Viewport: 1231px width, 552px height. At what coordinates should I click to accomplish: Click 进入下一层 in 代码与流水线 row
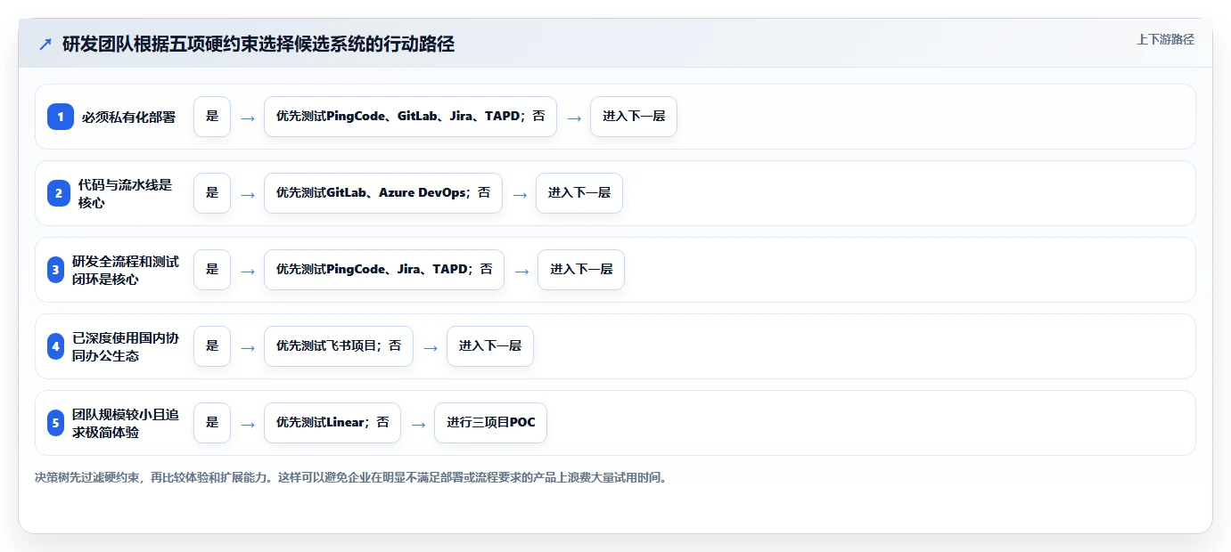coord(579,193)
